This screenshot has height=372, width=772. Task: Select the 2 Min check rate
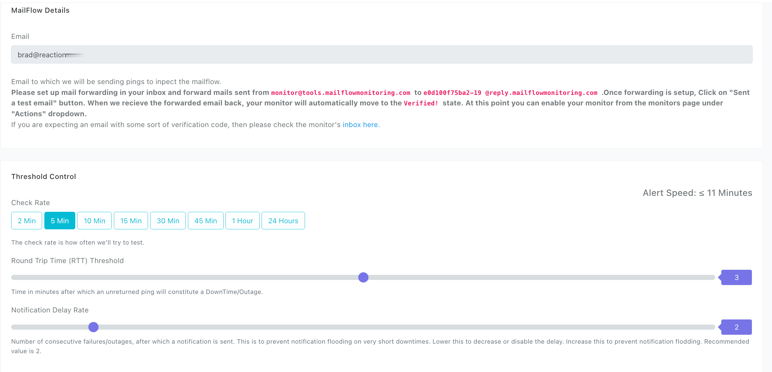coord(26,221)
